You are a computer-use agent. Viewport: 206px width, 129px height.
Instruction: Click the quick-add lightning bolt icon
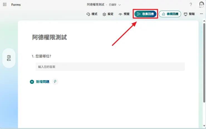[x=55, y=82]
